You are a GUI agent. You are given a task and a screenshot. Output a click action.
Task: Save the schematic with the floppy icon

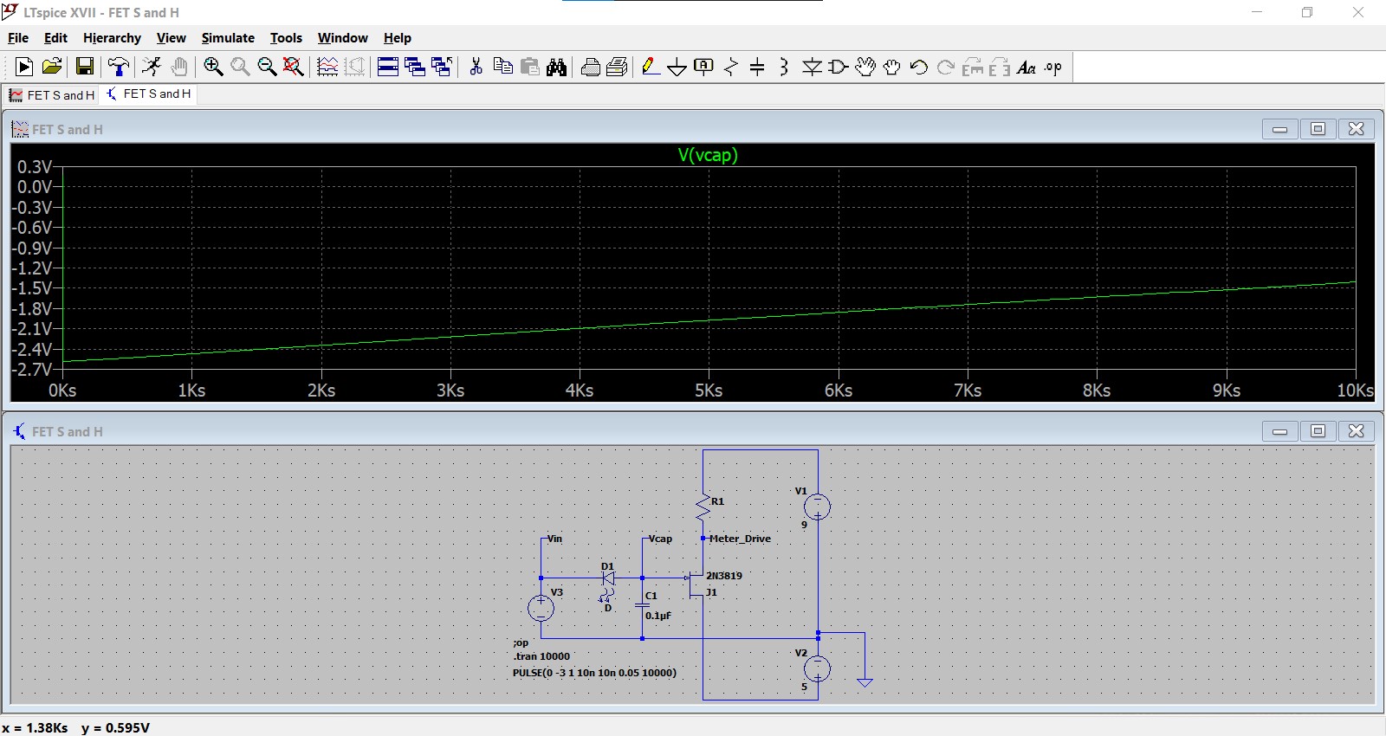85,67
